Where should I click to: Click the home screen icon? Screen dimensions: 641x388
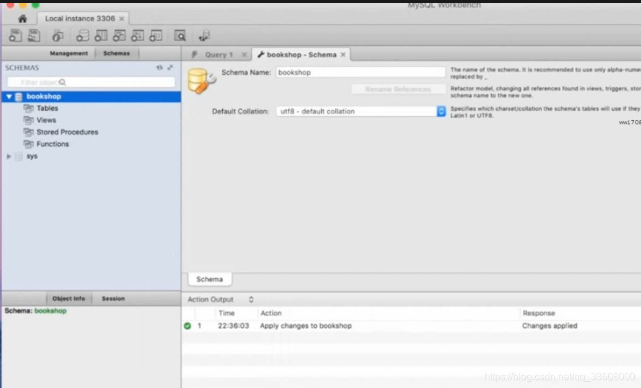(22, 19)
